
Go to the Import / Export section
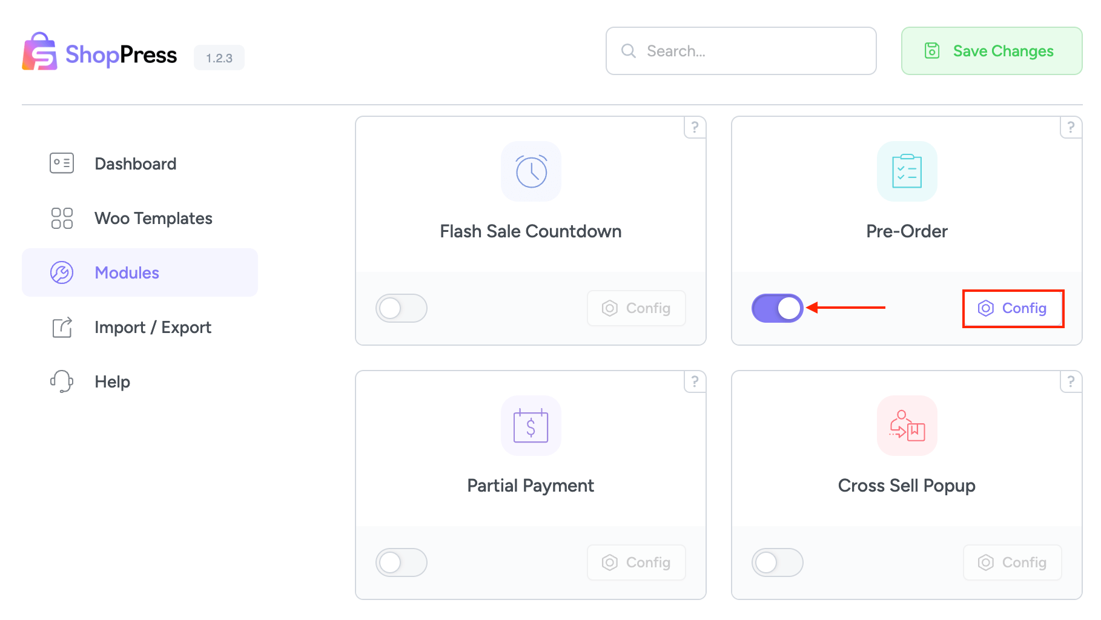[153, 327]
